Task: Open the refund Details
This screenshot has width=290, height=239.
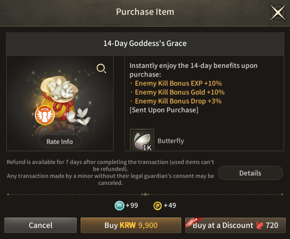Action: (250, 173)
